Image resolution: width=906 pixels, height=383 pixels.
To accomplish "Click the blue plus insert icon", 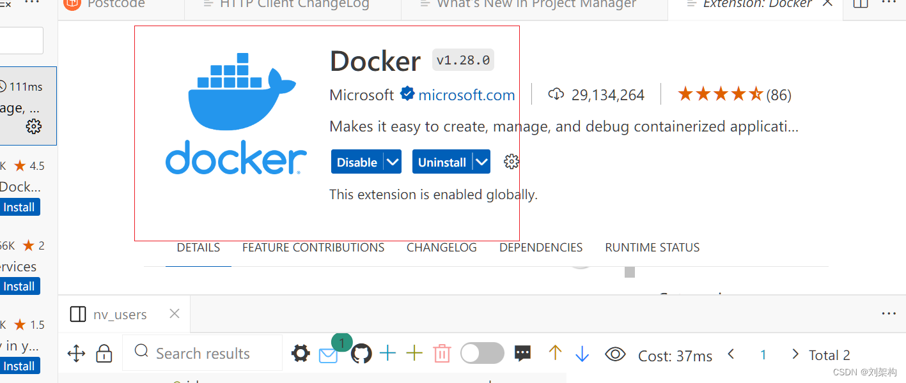I will click(x=388, y=353).
